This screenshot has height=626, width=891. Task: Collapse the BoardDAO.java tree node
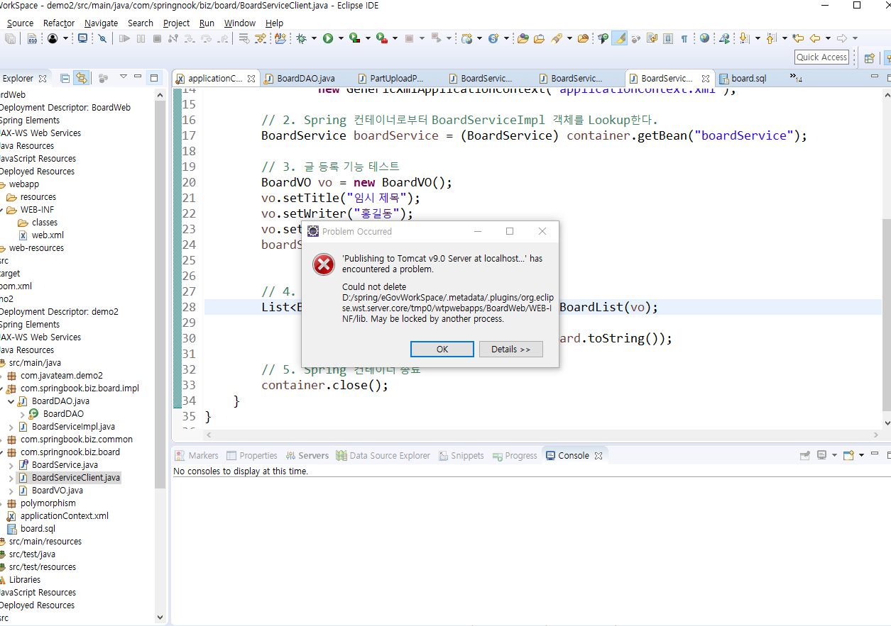pos(11,401)
